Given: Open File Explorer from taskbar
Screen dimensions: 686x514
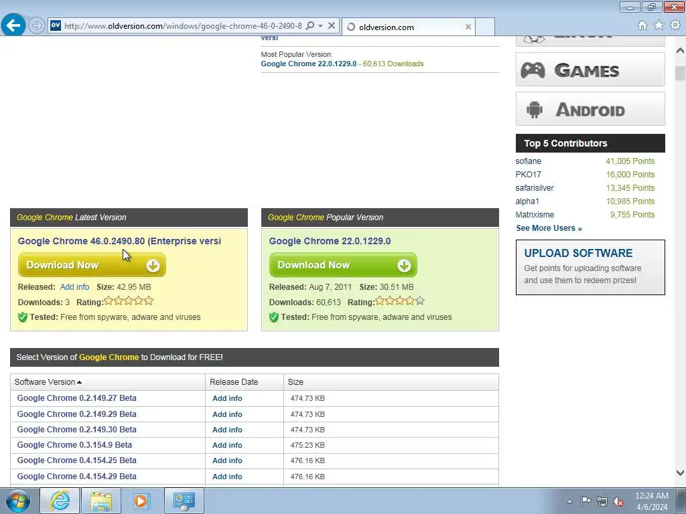Looking at the screenshot, I should 100,501.
